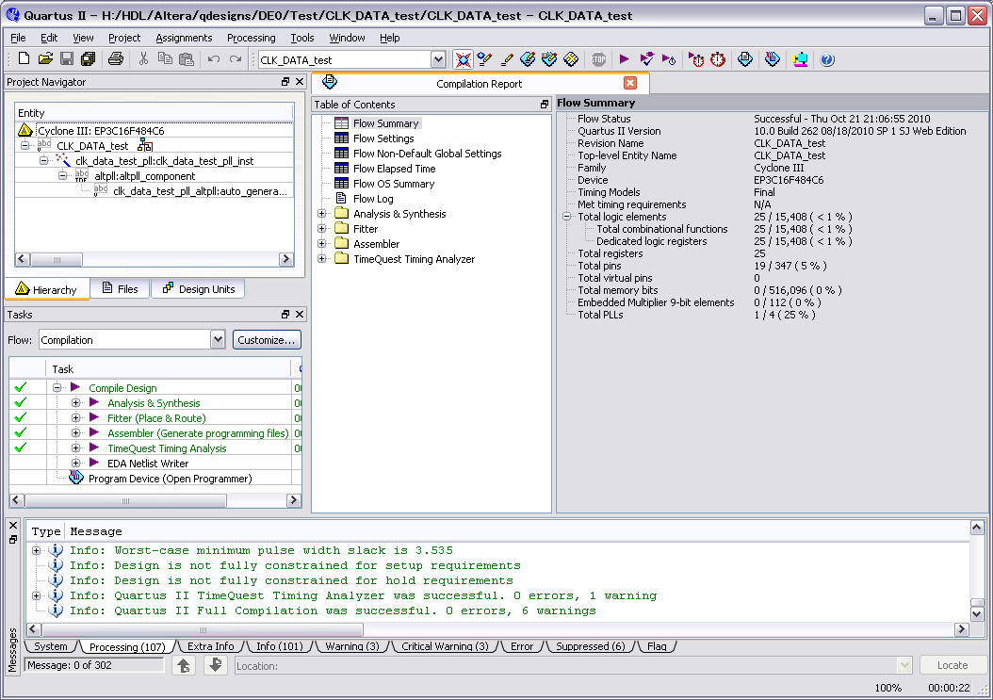Click the Save icon in toolbar
This screenshot has width=993, height=700.
tap(67, 59)
